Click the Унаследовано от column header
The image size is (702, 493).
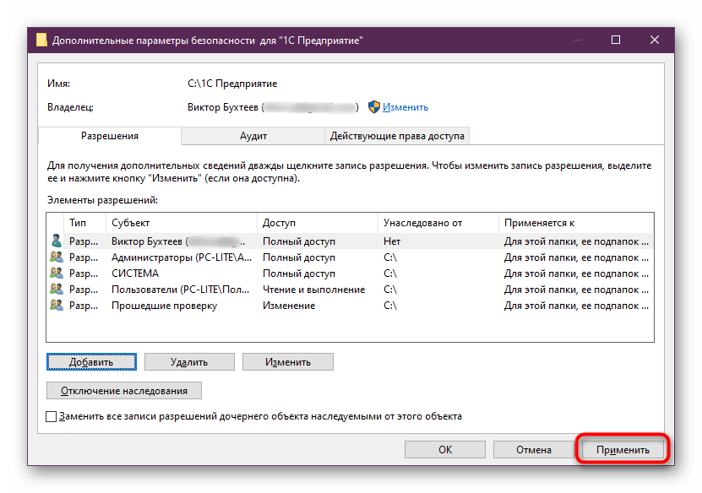438,223
